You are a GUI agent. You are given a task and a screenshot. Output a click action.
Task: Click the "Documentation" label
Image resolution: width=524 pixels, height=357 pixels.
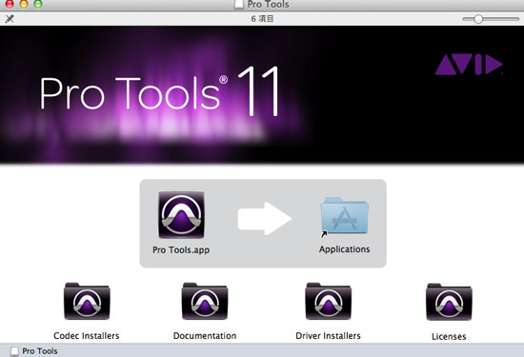[x=205, y=336]
